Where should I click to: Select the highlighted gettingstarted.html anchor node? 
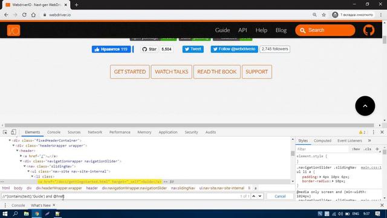tap(100, 182)
